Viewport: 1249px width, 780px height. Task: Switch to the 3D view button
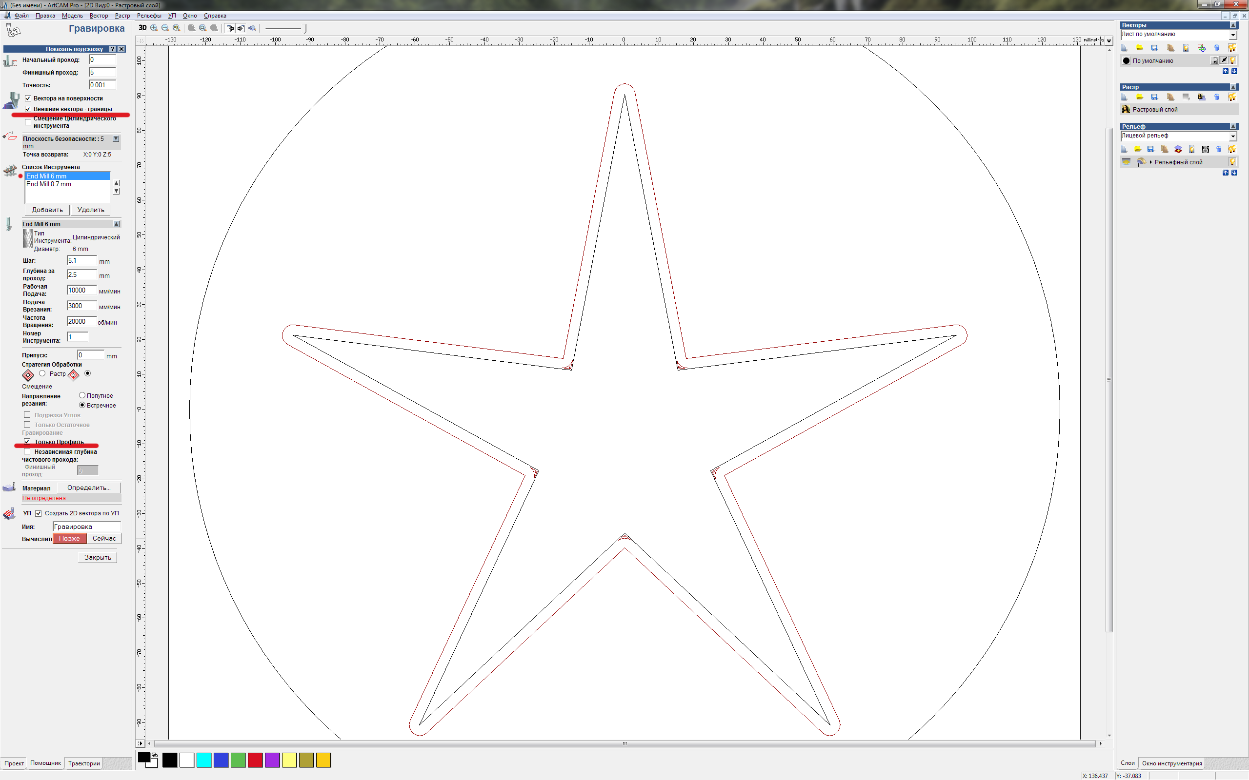pyautogui.click(x=142, y=28)
